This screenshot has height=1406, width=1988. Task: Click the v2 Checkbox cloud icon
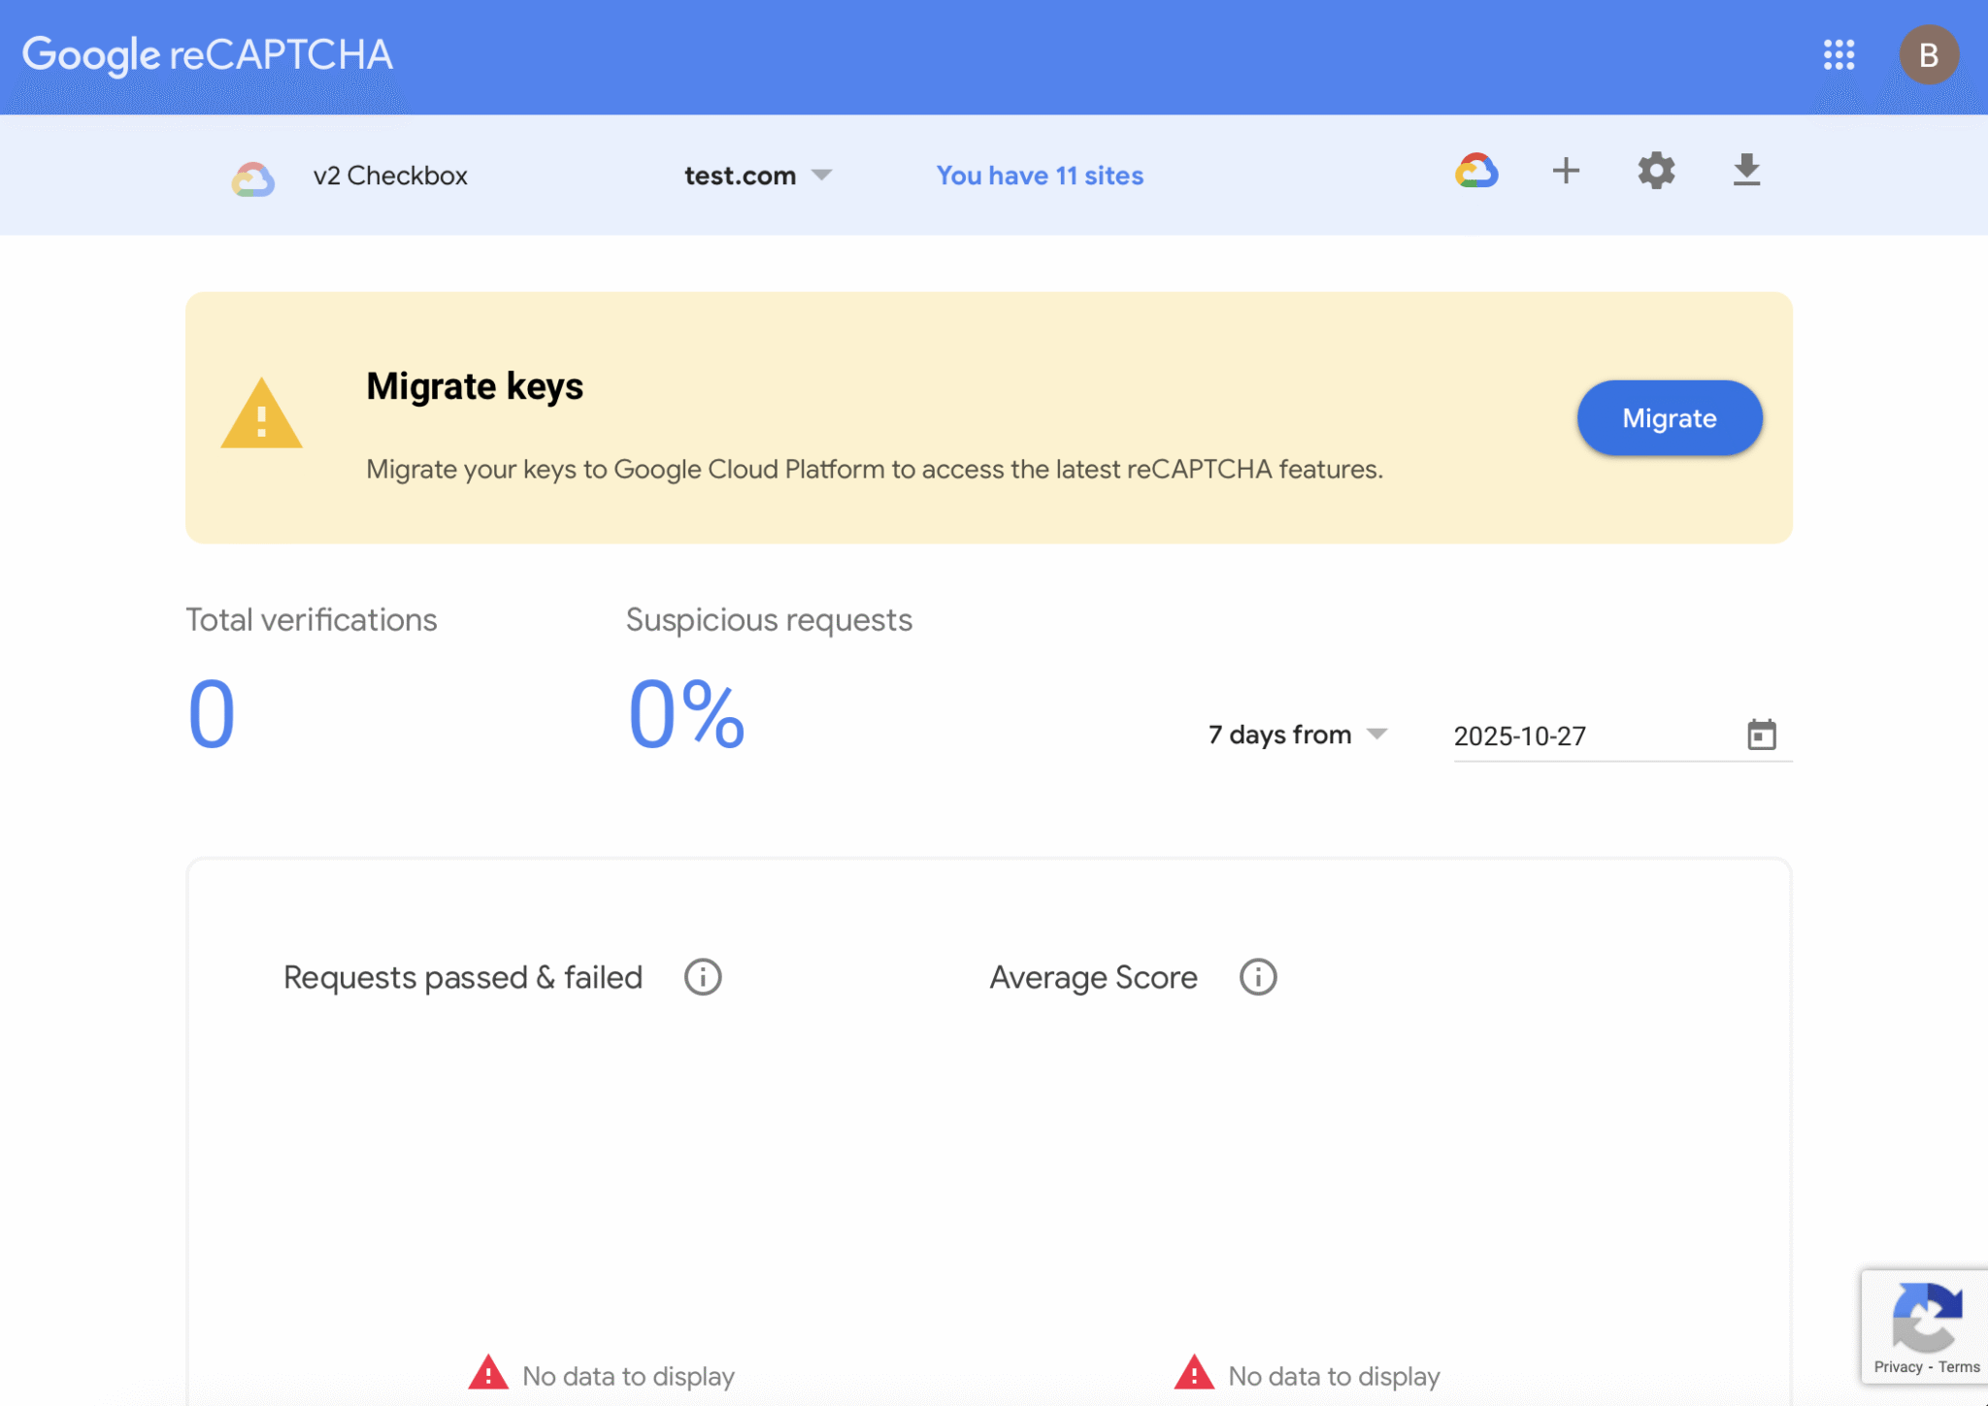[252, 176]
